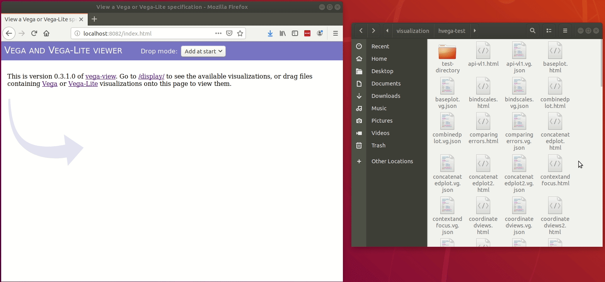
Task: Select the test-directory folder
Action: 447,58
